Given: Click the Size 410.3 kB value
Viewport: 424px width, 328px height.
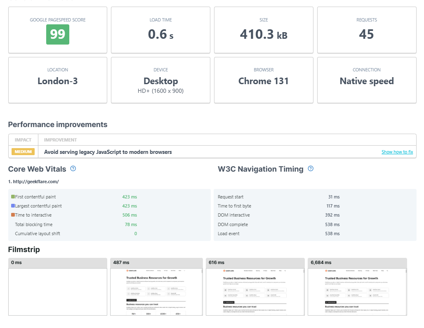Looking at the screenshot, I should (264, 34).
